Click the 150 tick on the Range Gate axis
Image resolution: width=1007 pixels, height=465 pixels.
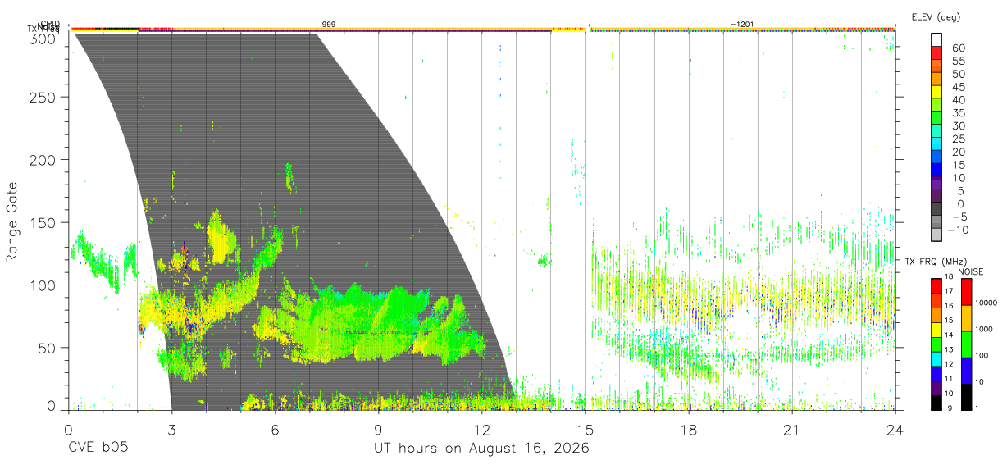tap(44, 222)
